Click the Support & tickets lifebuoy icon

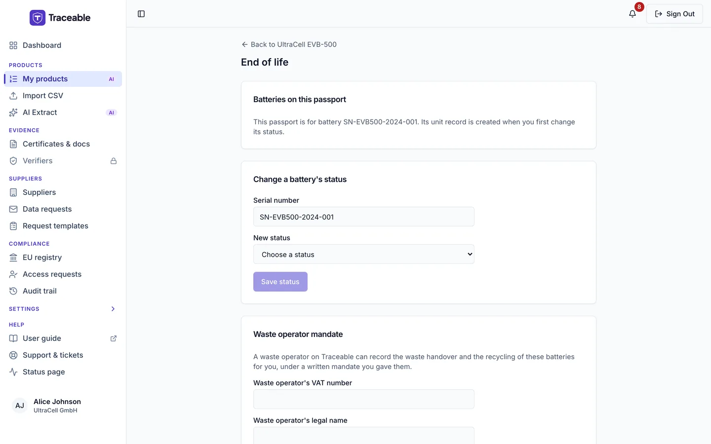[13, 355]
